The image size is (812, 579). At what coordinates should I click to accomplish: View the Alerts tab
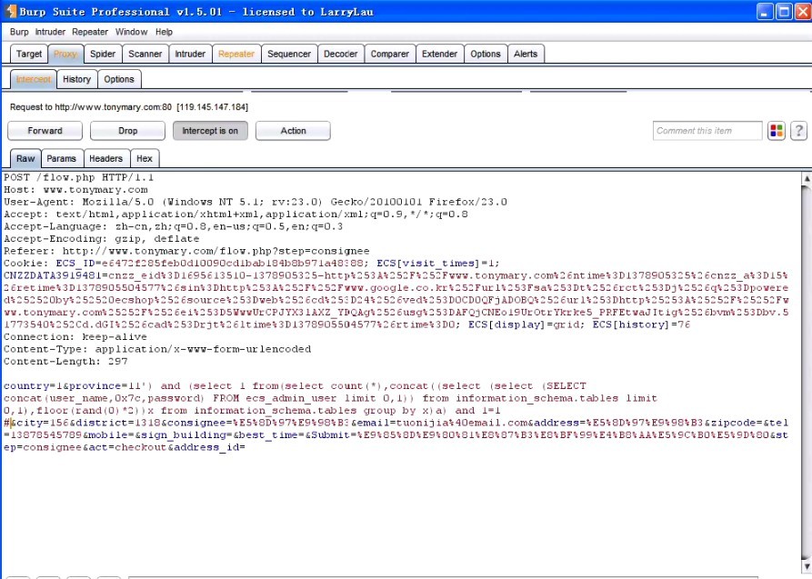[526, 54]
